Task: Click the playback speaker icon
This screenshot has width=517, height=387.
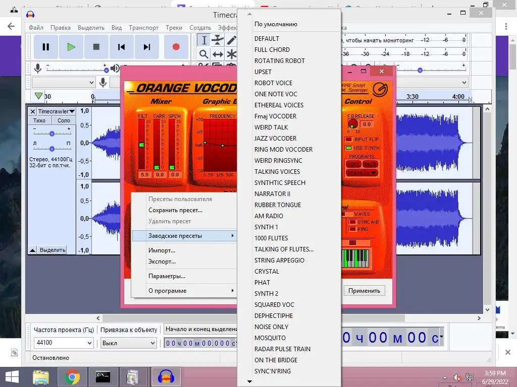Action: click(x=115, y=69)
